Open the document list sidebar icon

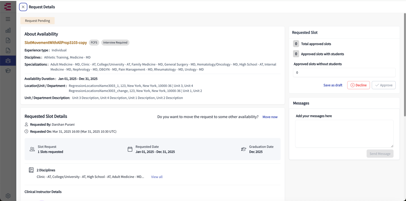[x=8, y=50]
